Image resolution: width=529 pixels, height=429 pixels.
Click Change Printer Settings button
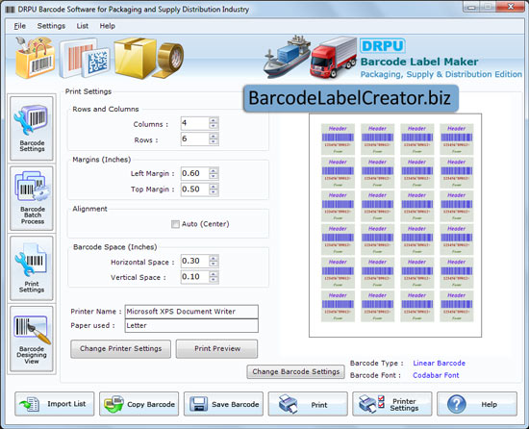[121, 349]
